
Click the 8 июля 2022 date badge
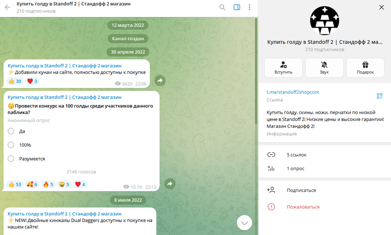point(128,200)
